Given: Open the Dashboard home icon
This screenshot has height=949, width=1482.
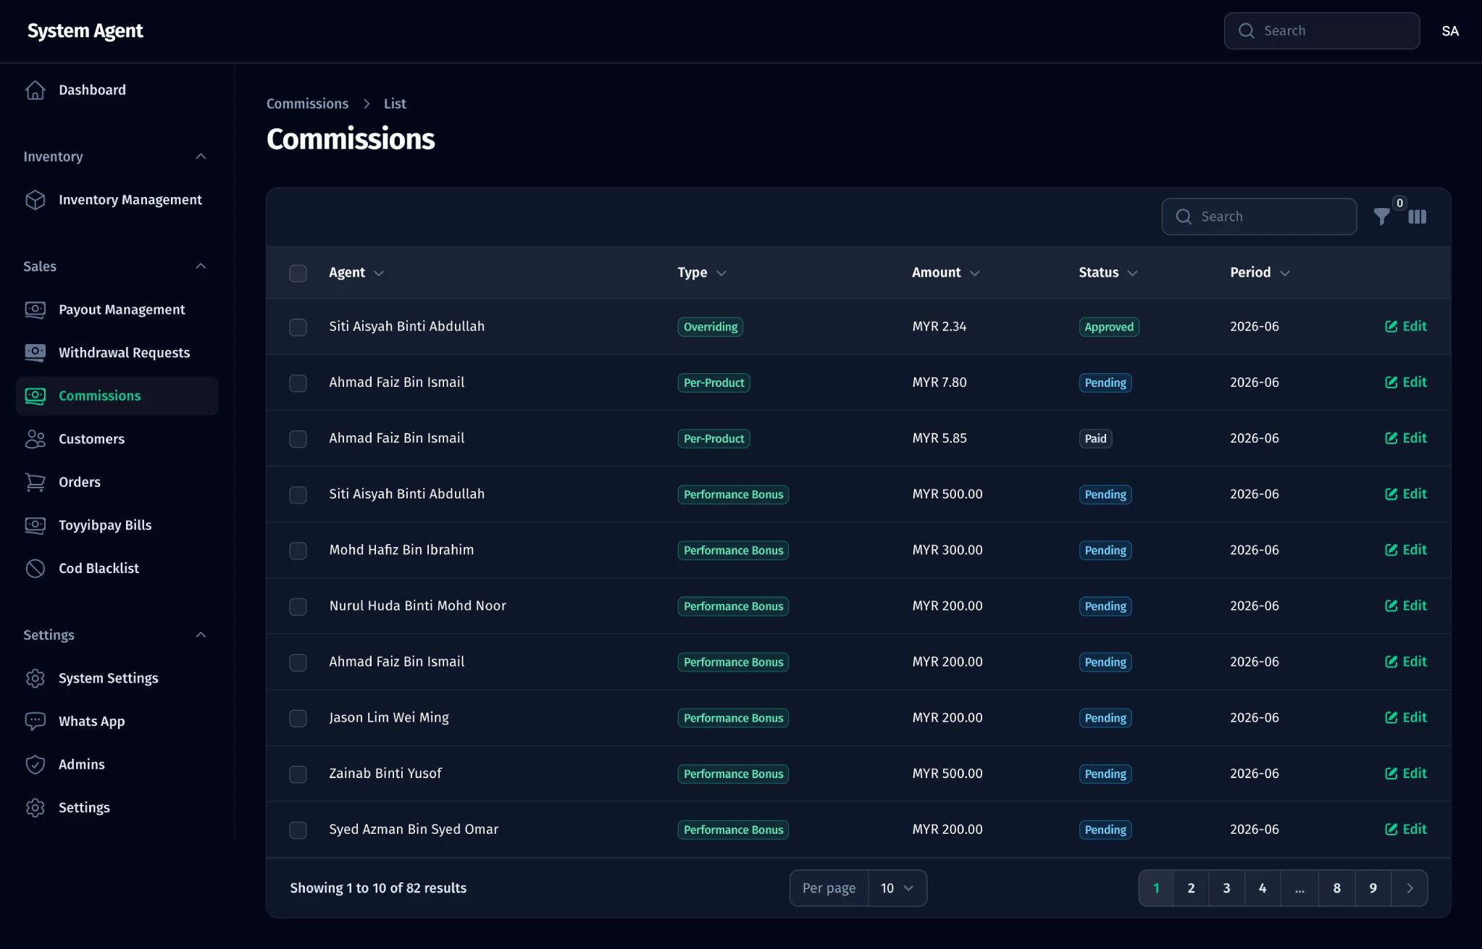Looking at the screenshot, I should 35,90.
